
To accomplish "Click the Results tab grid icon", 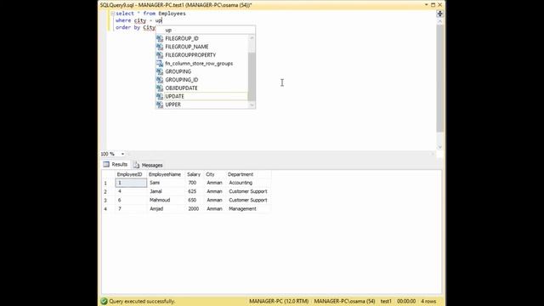I will point(106,164).
